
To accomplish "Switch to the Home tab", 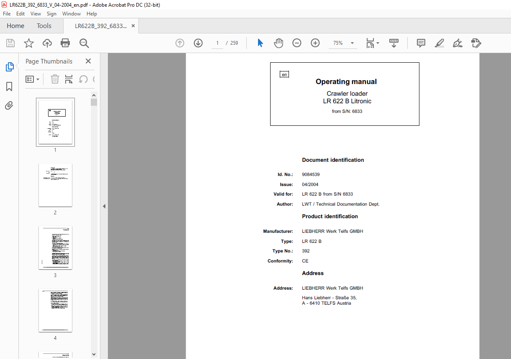I will click(15, 26).
